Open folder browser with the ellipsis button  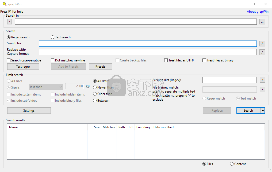[262, 22]
